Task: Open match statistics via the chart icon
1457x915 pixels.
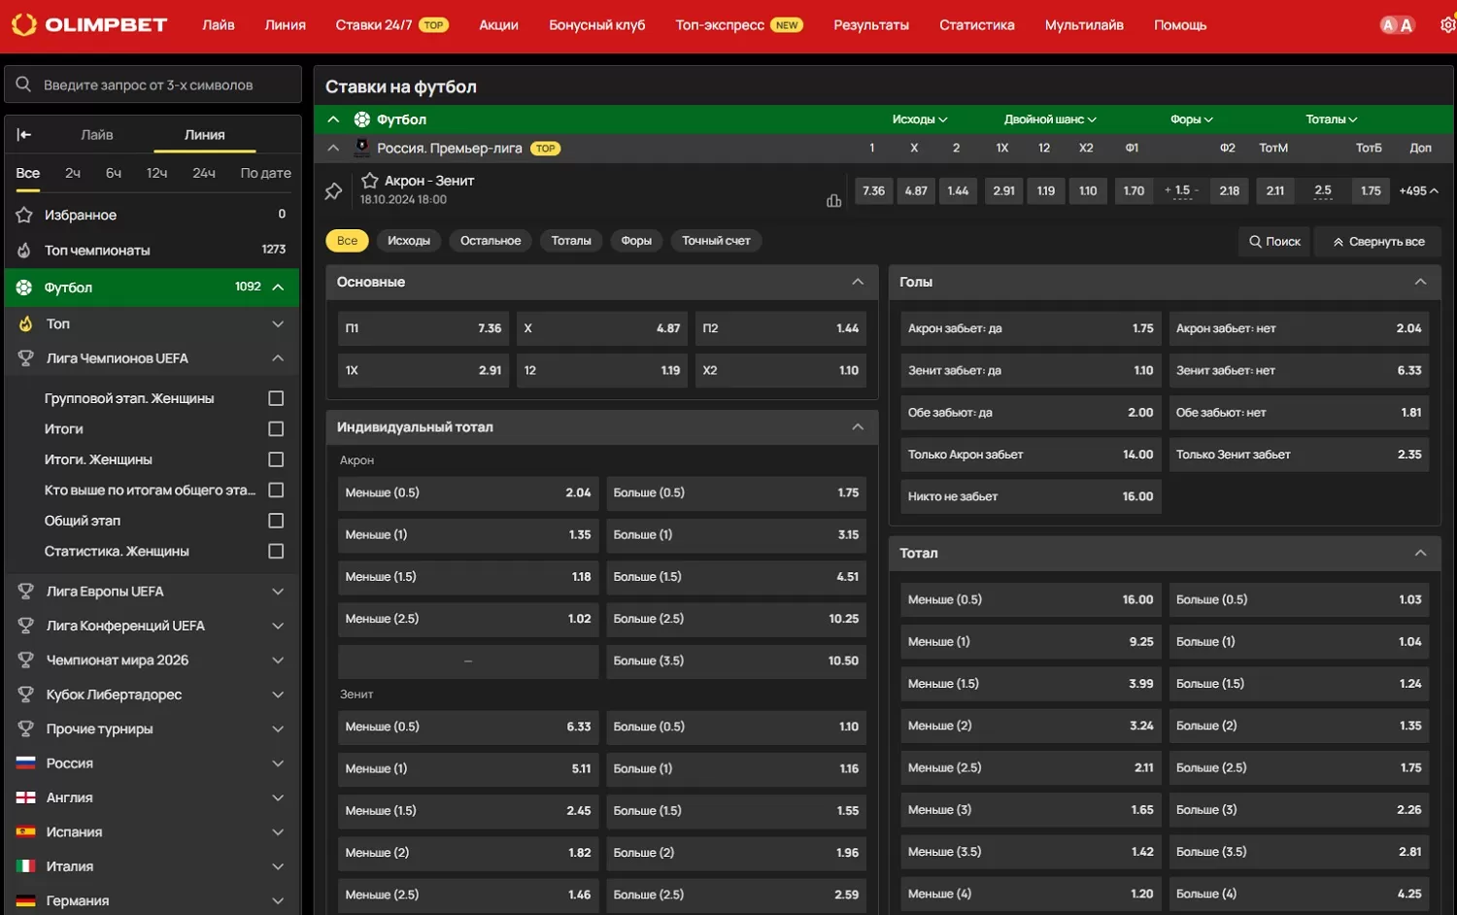Action: tap(833, 199)
